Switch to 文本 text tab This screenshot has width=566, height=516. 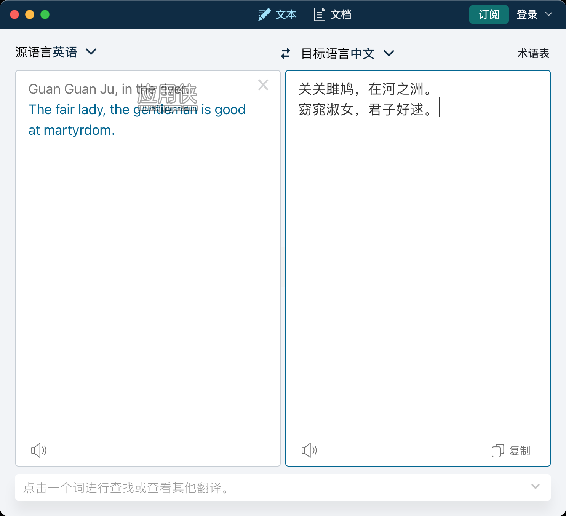pos(277,14)
